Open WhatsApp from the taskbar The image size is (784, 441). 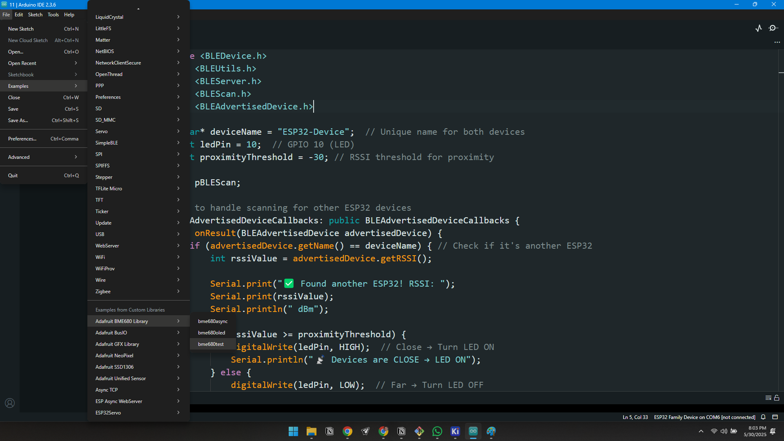[437, 431]
